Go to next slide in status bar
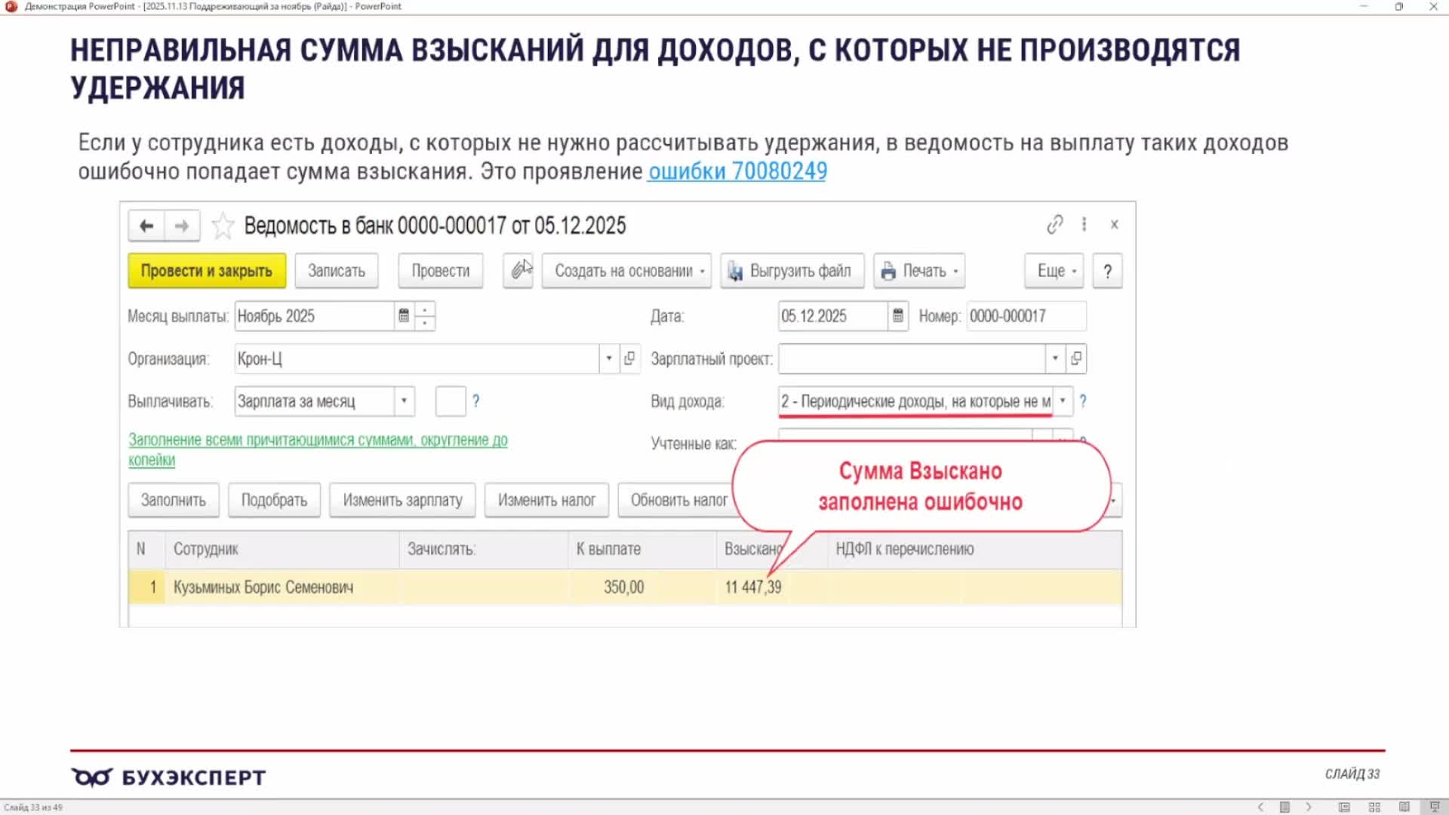Image resolution: width=1449 pixels, height=815 pixels. pos(1309,807)
